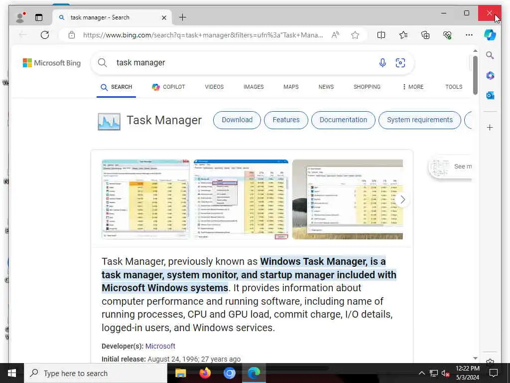Select the SEARCH results tab
Viewport: 510px width, 383px height.
pos(116,87)
